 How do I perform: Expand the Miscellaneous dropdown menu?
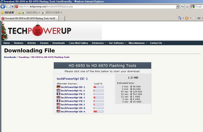(x=138, y=43)
